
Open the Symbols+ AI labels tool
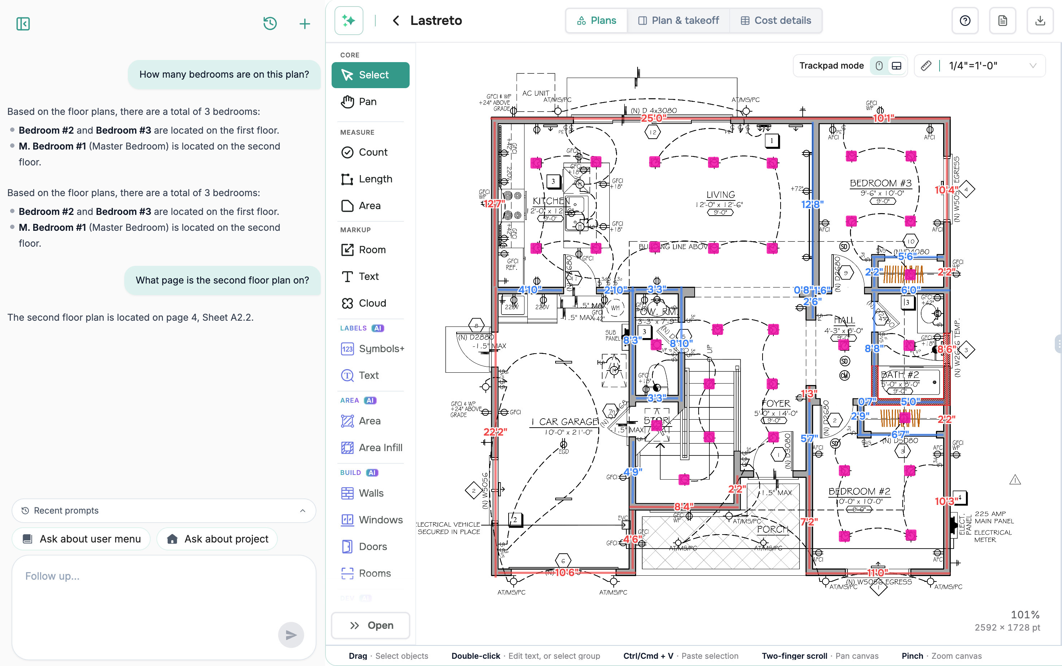371,349
